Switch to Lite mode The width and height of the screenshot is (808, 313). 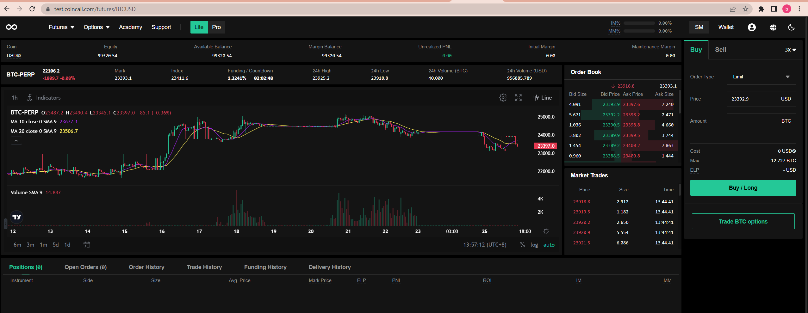click(x=199, y=27)
